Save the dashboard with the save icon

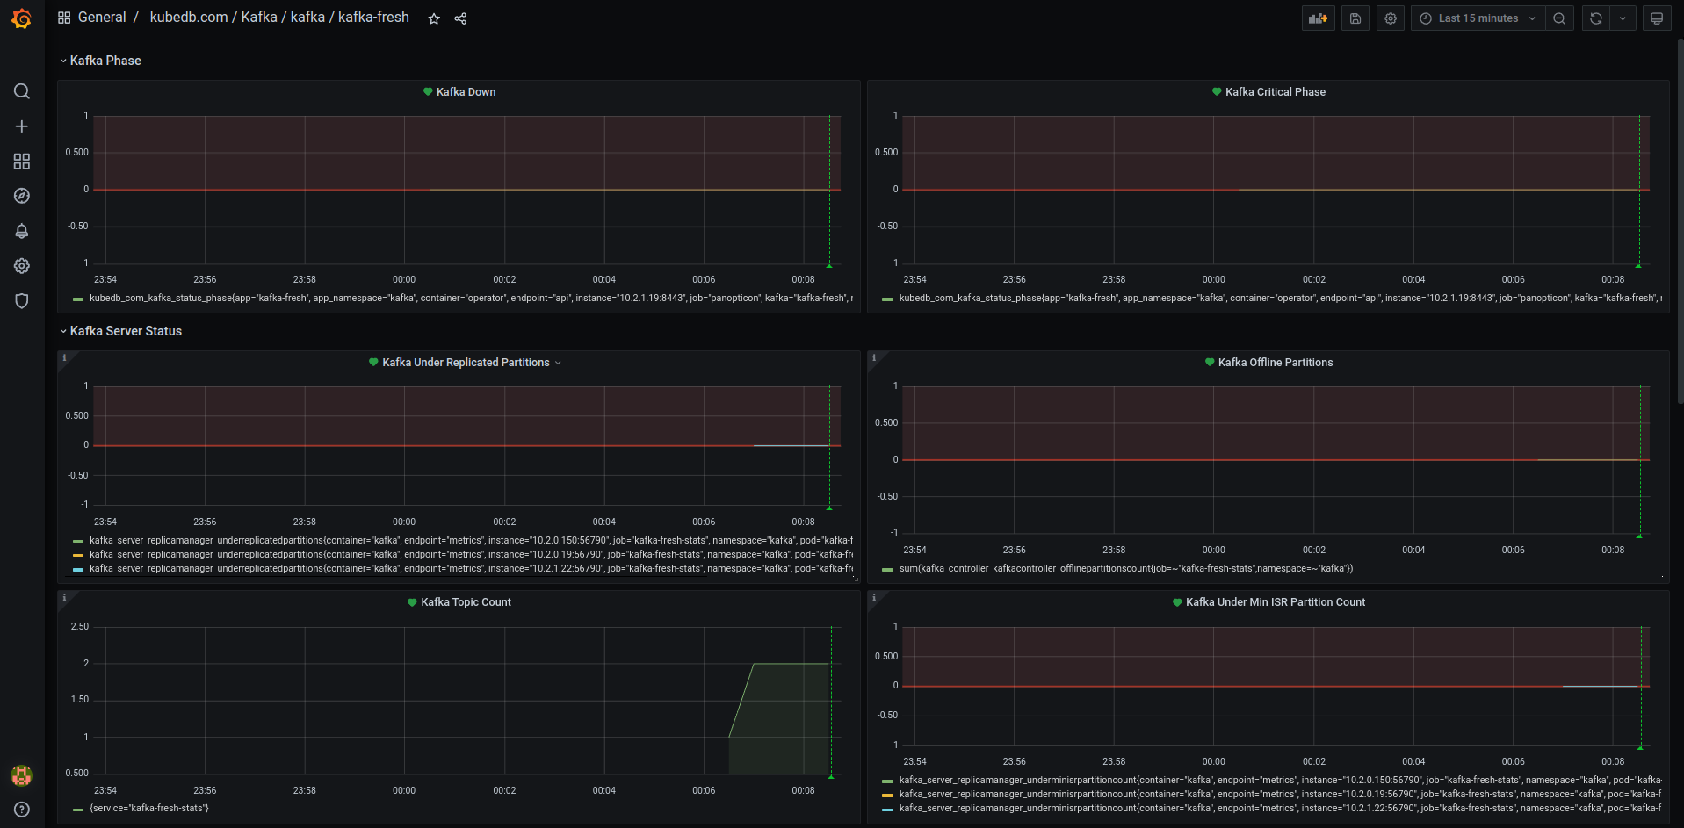tap(1355, 18)
